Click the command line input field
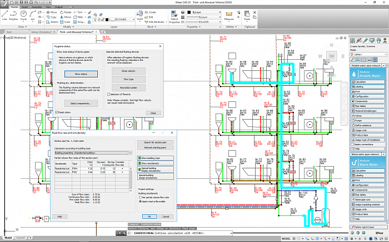 point(180,233)
